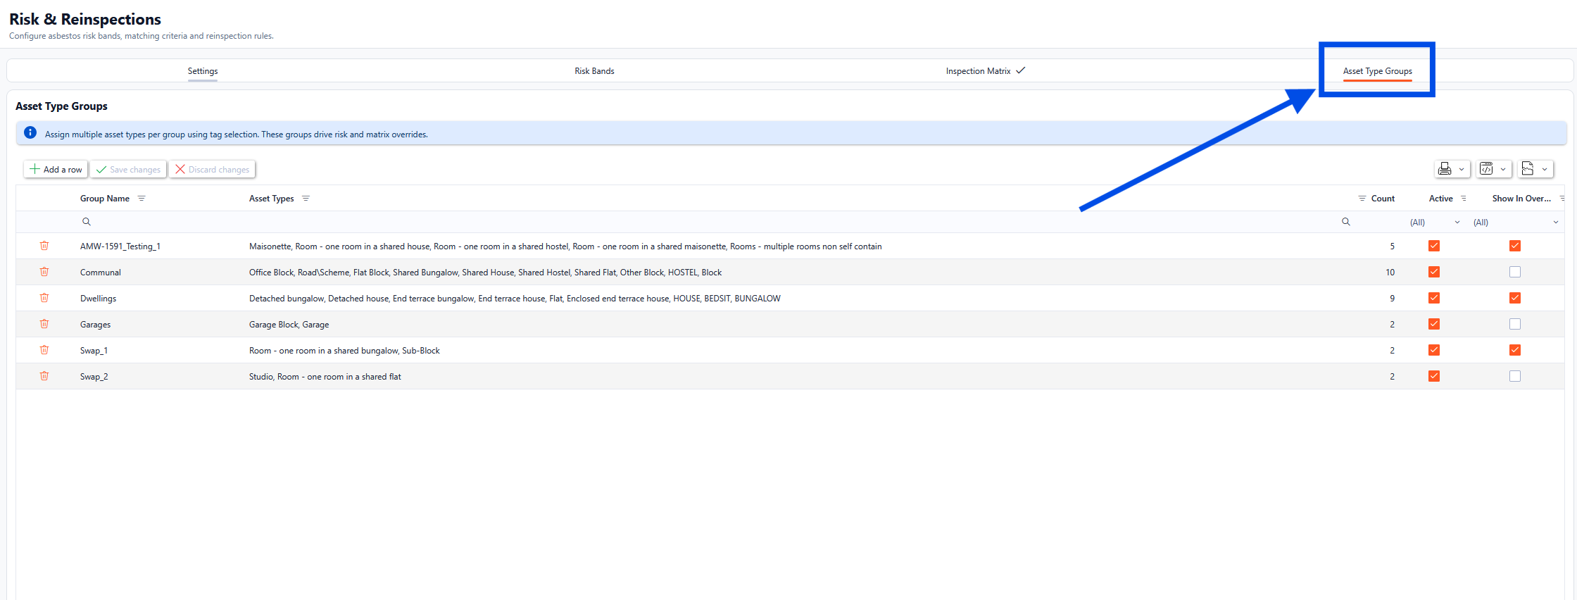Screen dimensions: 1577x600
Task: Expand the Active column (All) filter dropdown
Action: [1457, 223]
